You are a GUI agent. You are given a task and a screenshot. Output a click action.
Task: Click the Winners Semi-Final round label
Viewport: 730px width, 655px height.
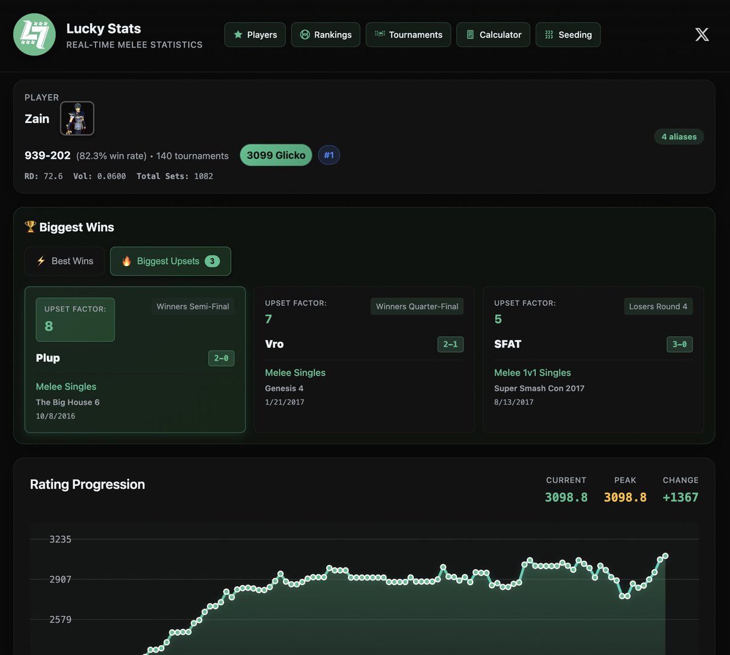[193, 306]
